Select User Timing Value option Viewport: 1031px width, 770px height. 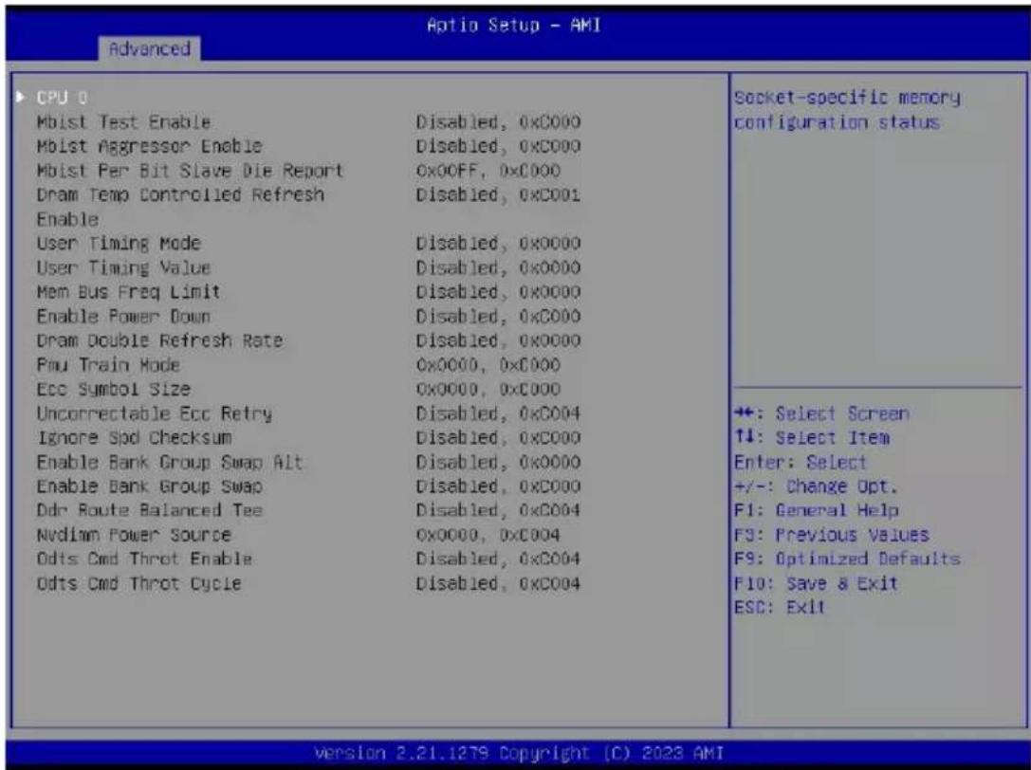123,268
